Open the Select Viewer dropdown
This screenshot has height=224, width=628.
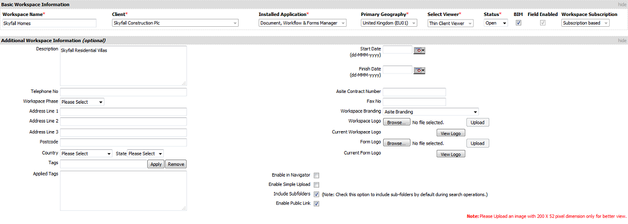click(450, 23)
